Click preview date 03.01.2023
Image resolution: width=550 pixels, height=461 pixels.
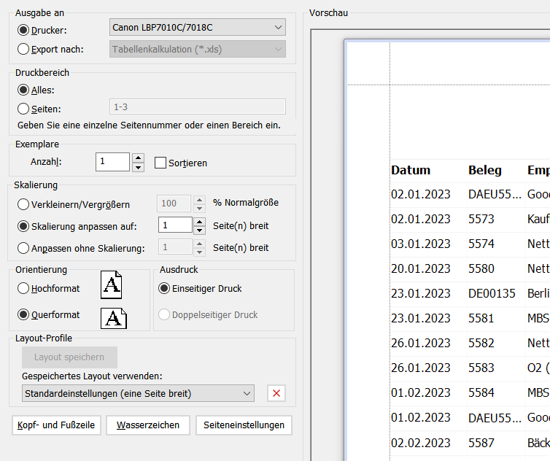(421, 244)
